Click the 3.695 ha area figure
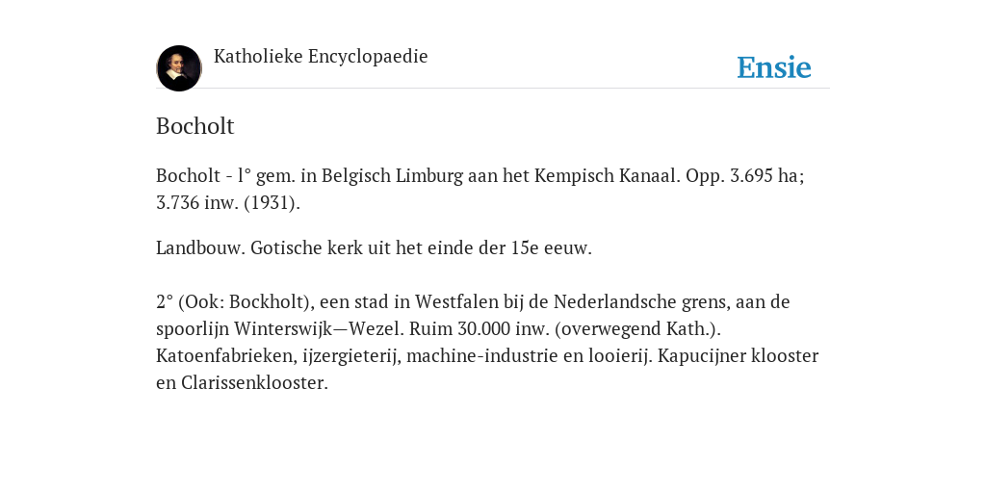The image size is (986, 493). [766, 175]
